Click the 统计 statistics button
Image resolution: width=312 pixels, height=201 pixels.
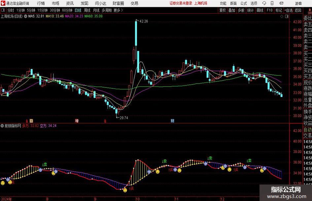pyautogui.click(x=250, y=10)
